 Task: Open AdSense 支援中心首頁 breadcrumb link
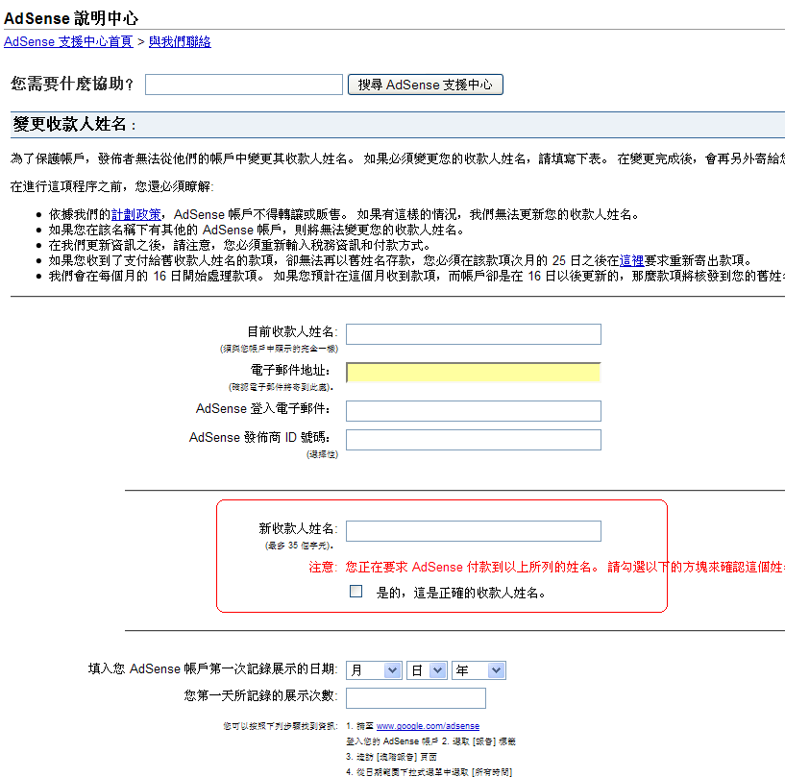[68, 41]
